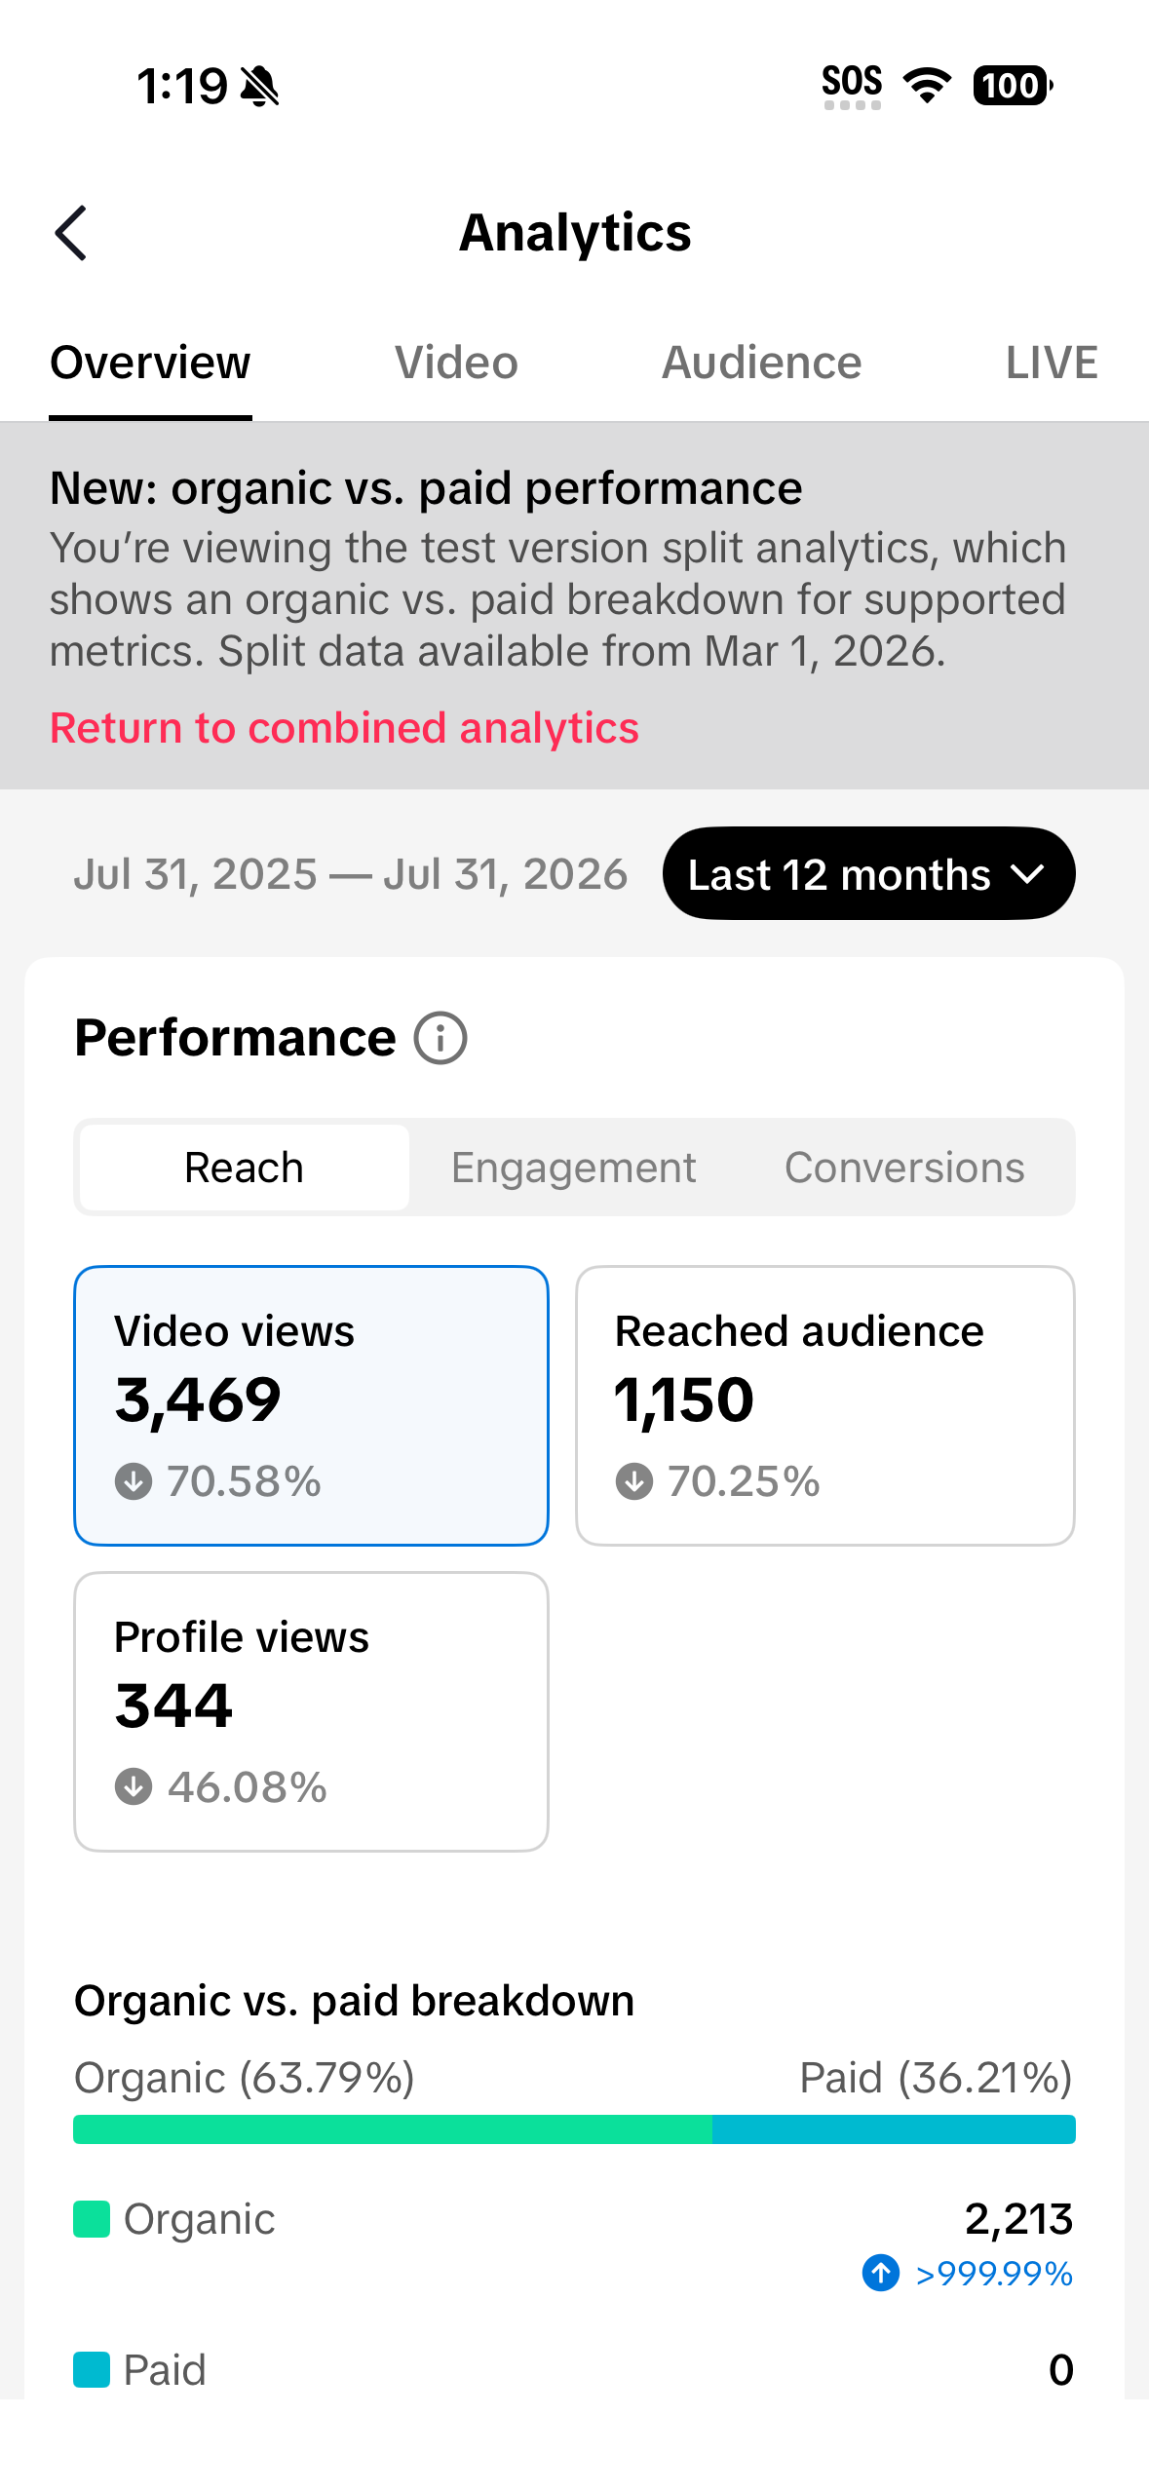
Task: Tap the Video views down-arrow trend icon
Action: coord(134,1481)
